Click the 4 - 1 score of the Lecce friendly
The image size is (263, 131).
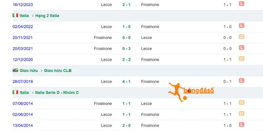127,82
